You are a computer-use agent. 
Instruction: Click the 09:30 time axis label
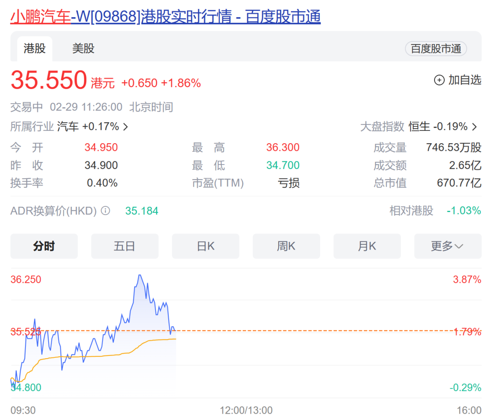pyautogui.click(x=23, y=410)
